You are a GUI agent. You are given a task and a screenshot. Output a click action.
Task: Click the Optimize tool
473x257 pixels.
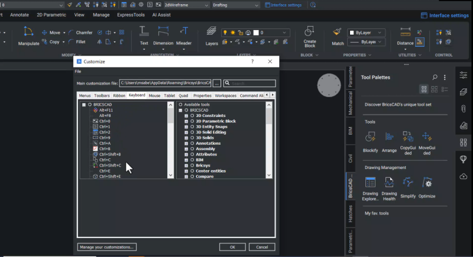click(x=427, y=188)
